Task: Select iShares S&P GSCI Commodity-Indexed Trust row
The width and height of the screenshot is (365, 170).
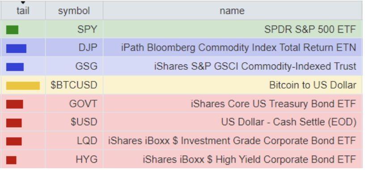Action: (x=182, y=66)
